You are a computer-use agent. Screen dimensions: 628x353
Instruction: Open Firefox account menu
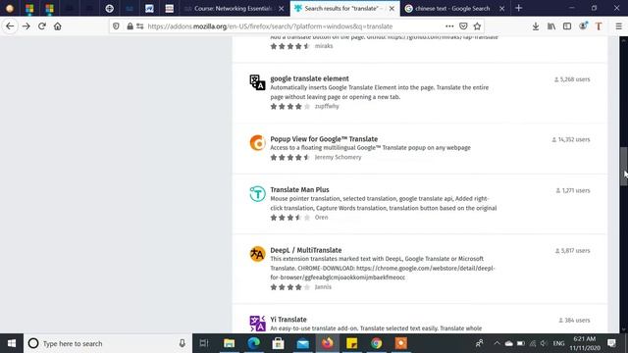(583, 26)
